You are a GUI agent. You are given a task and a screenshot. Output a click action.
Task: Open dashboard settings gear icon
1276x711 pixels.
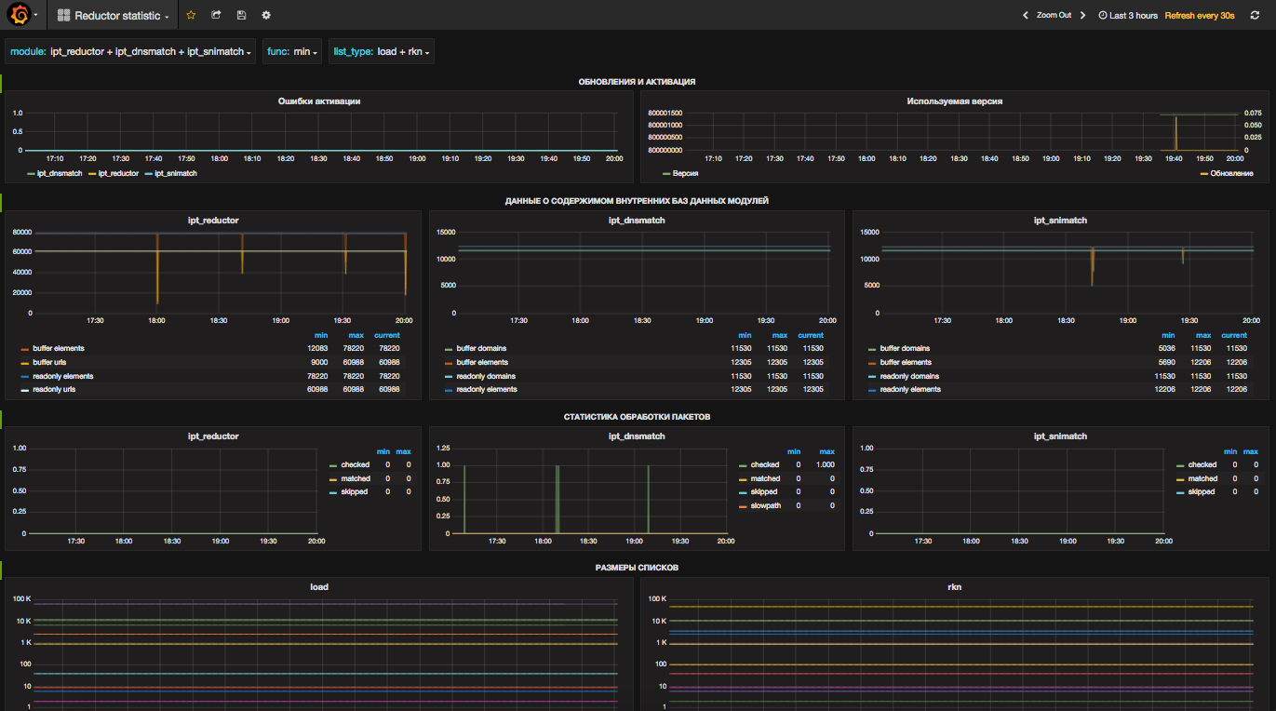point(266,16)
